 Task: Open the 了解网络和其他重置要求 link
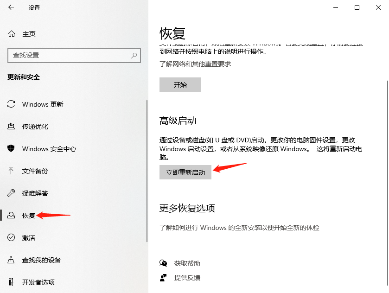coord(195,65)
